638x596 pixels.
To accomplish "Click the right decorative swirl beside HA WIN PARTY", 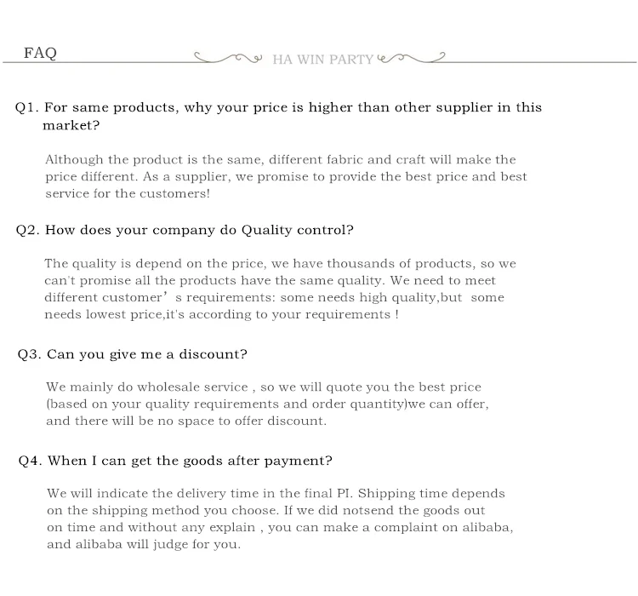I will 411,58.
